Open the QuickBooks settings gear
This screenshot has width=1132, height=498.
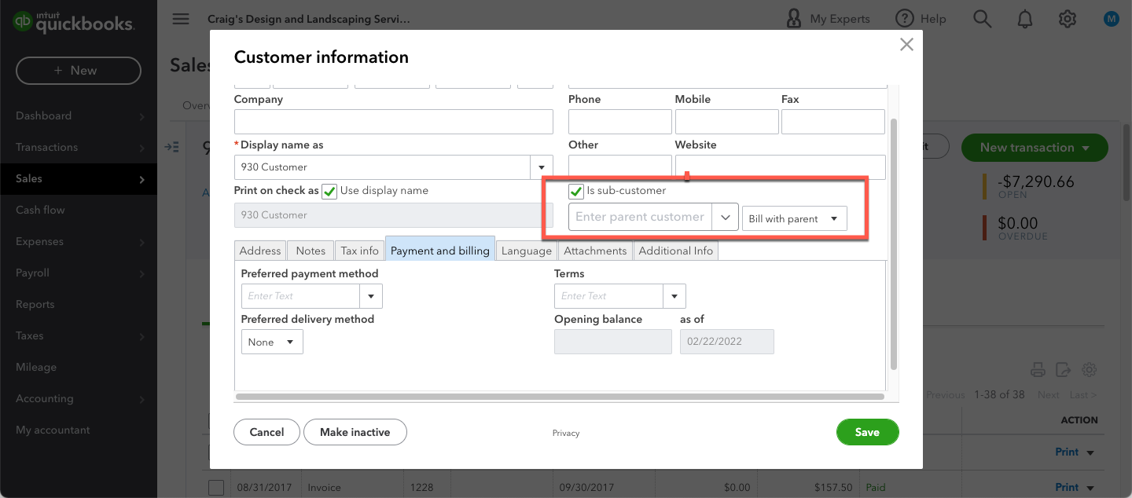(1068, 18)
